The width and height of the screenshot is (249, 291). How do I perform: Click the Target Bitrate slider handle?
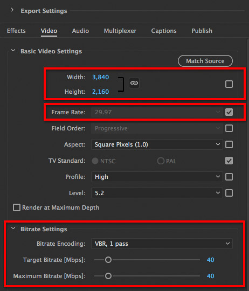tap(108, 260)
